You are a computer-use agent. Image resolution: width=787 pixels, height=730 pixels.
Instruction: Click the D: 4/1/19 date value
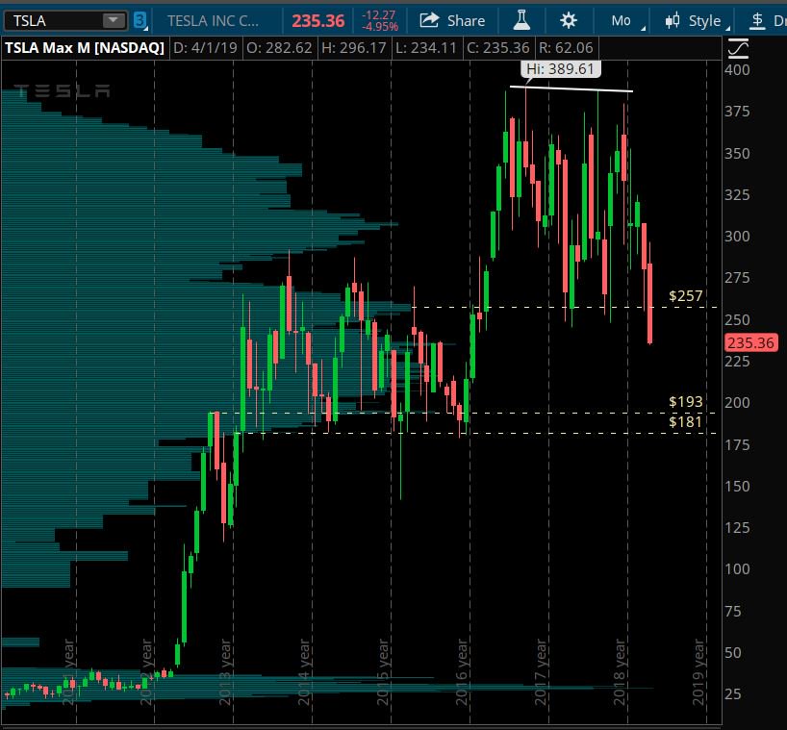[x=205, y=48]
